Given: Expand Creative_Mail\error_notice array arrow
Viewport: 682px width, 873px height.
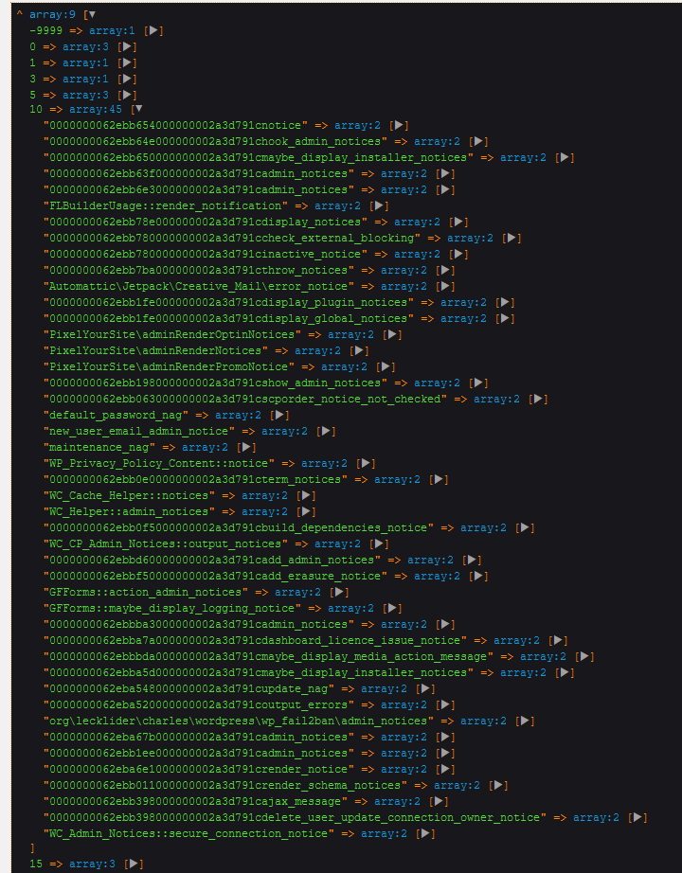Looking at the screenshot, I should pyautogui.click(x=444, y=287).
